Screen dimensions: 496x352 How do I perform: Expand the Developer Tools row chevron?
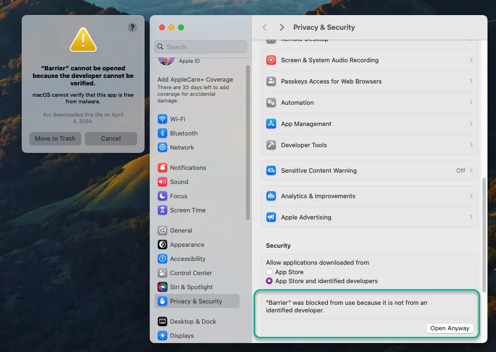471,144
